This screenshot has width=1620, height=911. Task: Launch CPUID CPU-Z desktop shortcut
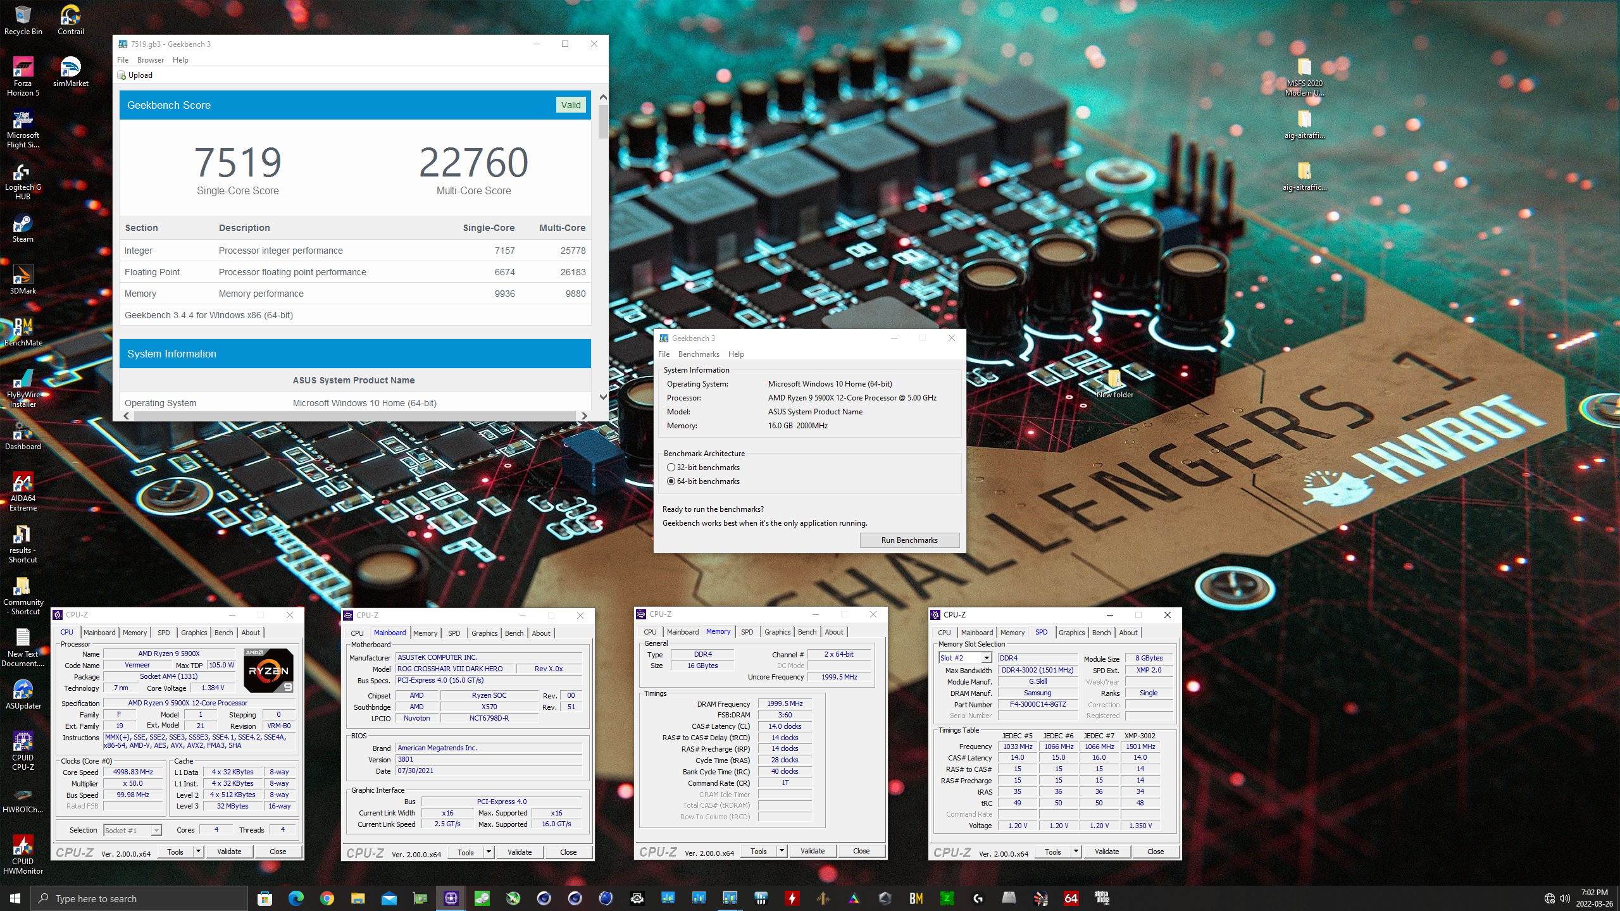(23, 751)
